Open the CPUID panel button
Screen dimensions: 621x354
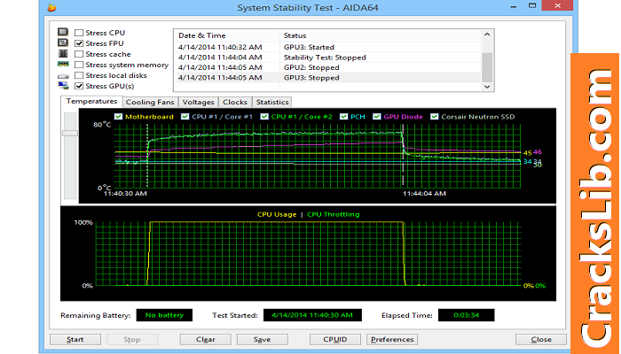coord(335,339)
